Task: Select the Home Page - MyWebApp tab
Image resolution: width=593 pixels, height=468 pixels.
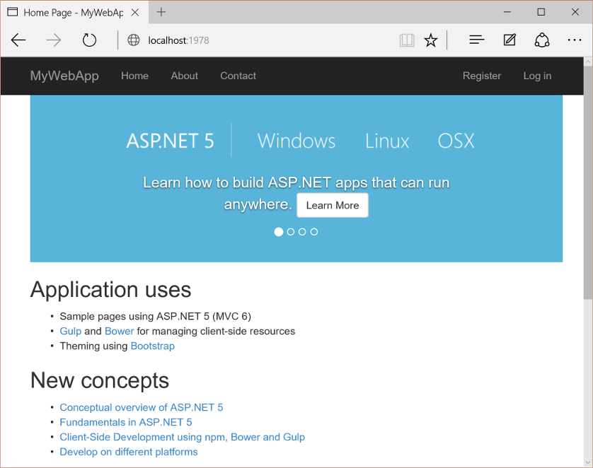Action: 74,13
